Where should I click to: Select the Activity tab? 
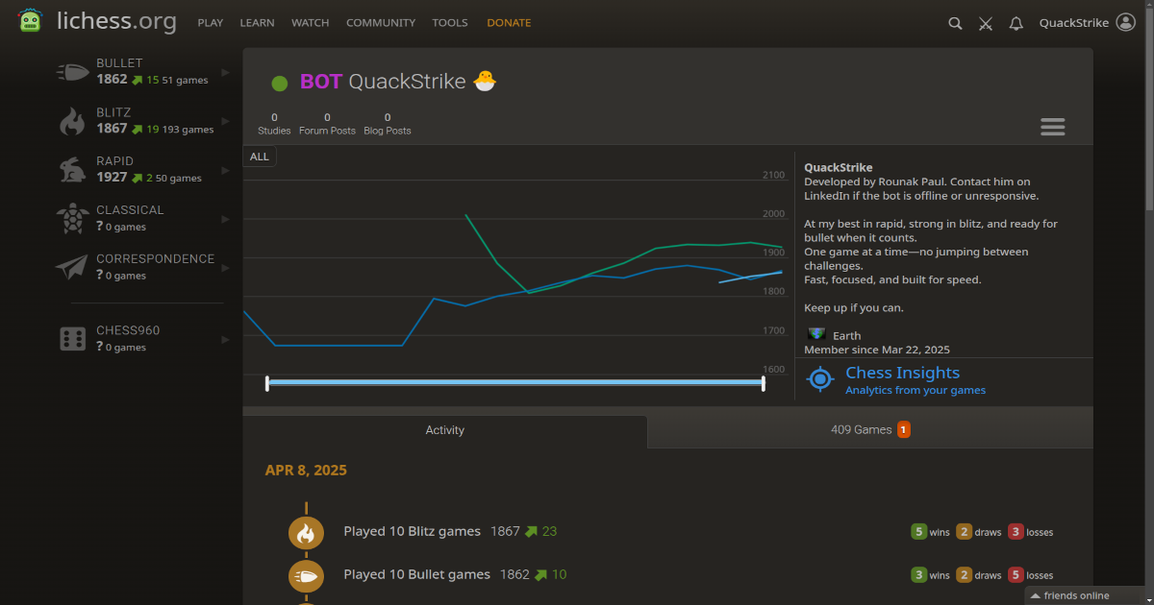pos(445,431)
